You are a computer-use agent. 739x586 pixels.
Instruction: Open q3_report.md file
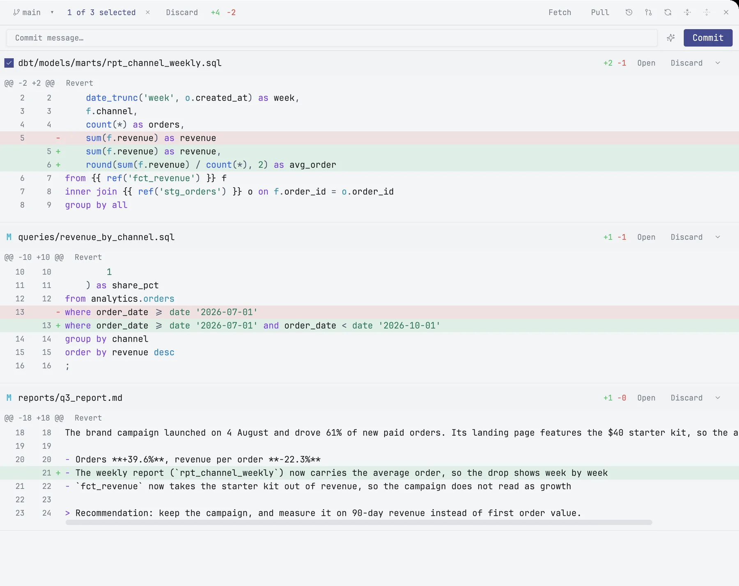(646, 398)
